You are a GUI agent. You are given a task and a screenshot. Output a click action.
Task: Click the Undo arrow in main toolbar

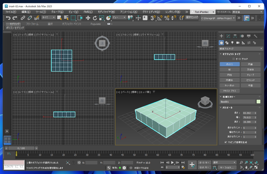8,18
